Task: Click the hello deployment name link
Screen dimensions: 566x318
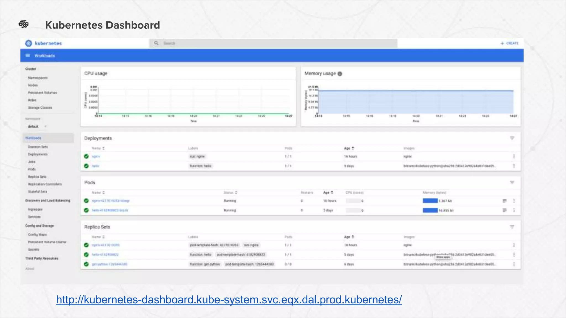Action: coord(95,166)
